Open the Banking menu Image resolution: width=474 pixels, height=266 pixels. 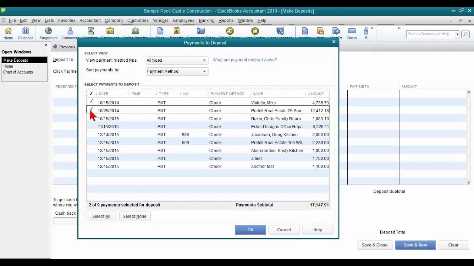pos(206,20)
